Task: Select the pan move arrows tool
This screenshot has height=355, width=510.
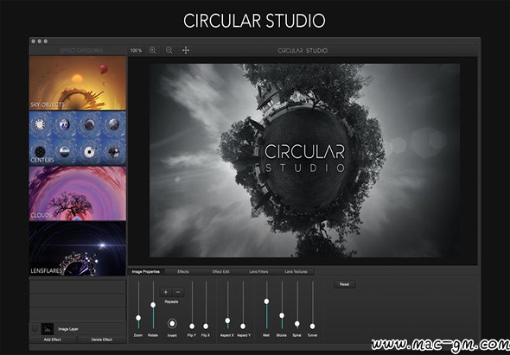Action: pyautogui.click(x=186, y=50)
